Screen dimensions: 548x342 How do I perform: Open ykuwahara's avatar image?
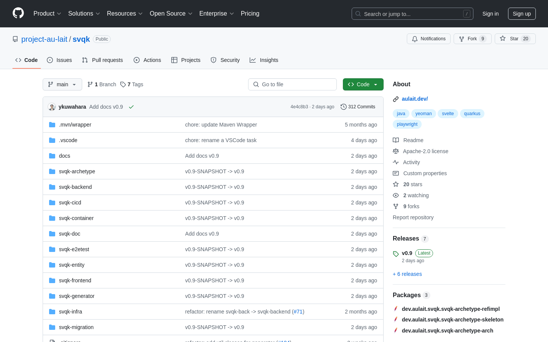point(52,107)
